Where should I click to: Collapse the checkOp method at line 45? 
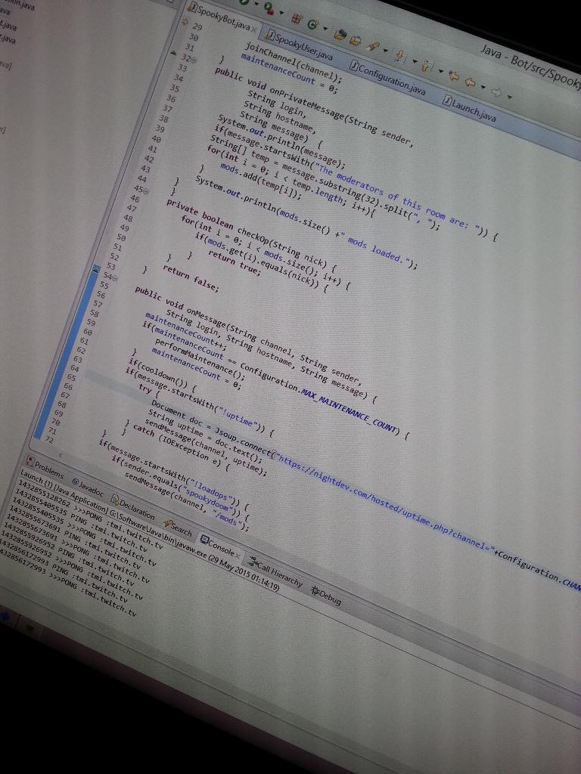(146, 190)
